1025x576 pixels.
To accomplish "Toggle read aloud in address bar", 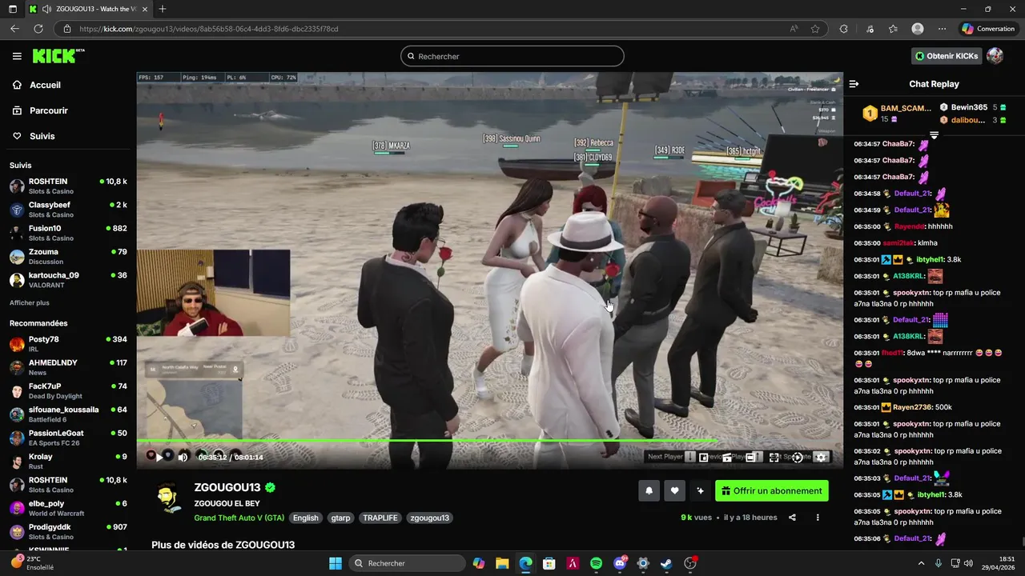I will pyautogui.click(x=794, y=29).
